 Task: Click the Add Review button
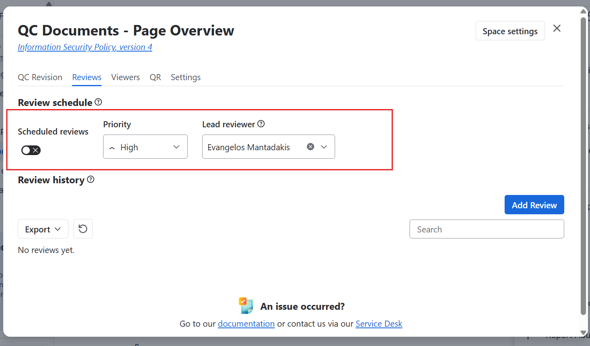[x=534, y=205]
